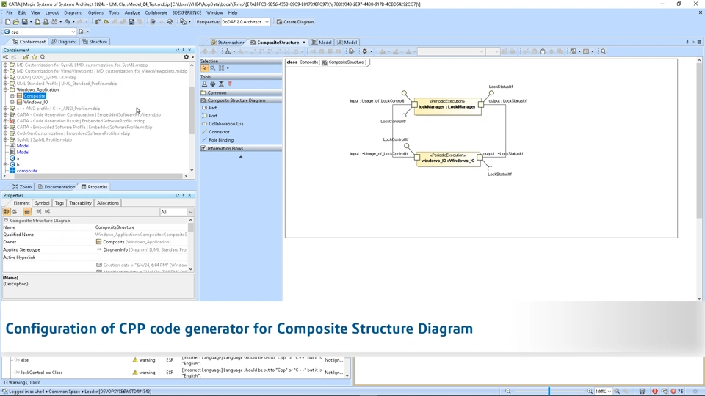Screen dimensions: 705x396
Task: Collapse the Windows_Application tree node
Action: coord(6,89)
